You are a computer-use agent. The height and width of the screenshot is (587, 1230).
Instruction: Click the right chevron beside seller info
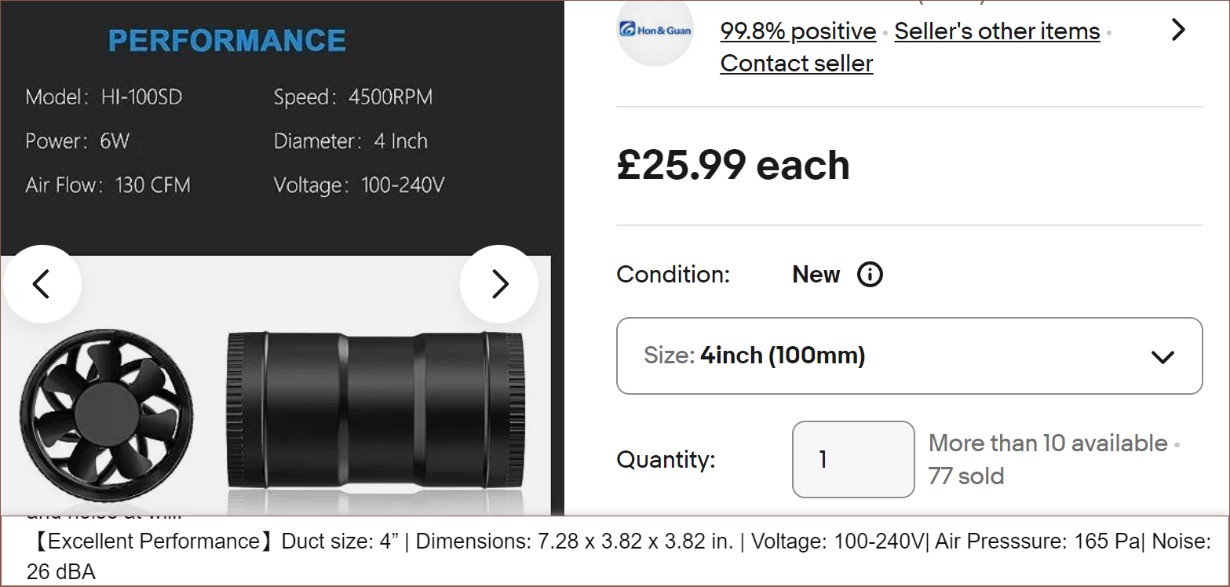(1177, 30)
